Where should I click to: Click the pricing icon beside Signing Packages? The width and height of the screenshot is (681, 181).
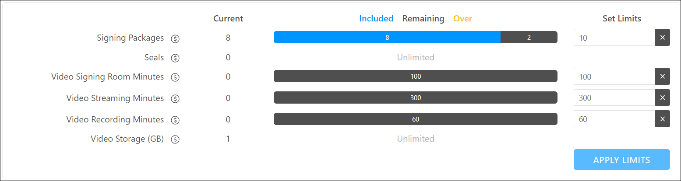coord(175,38)
